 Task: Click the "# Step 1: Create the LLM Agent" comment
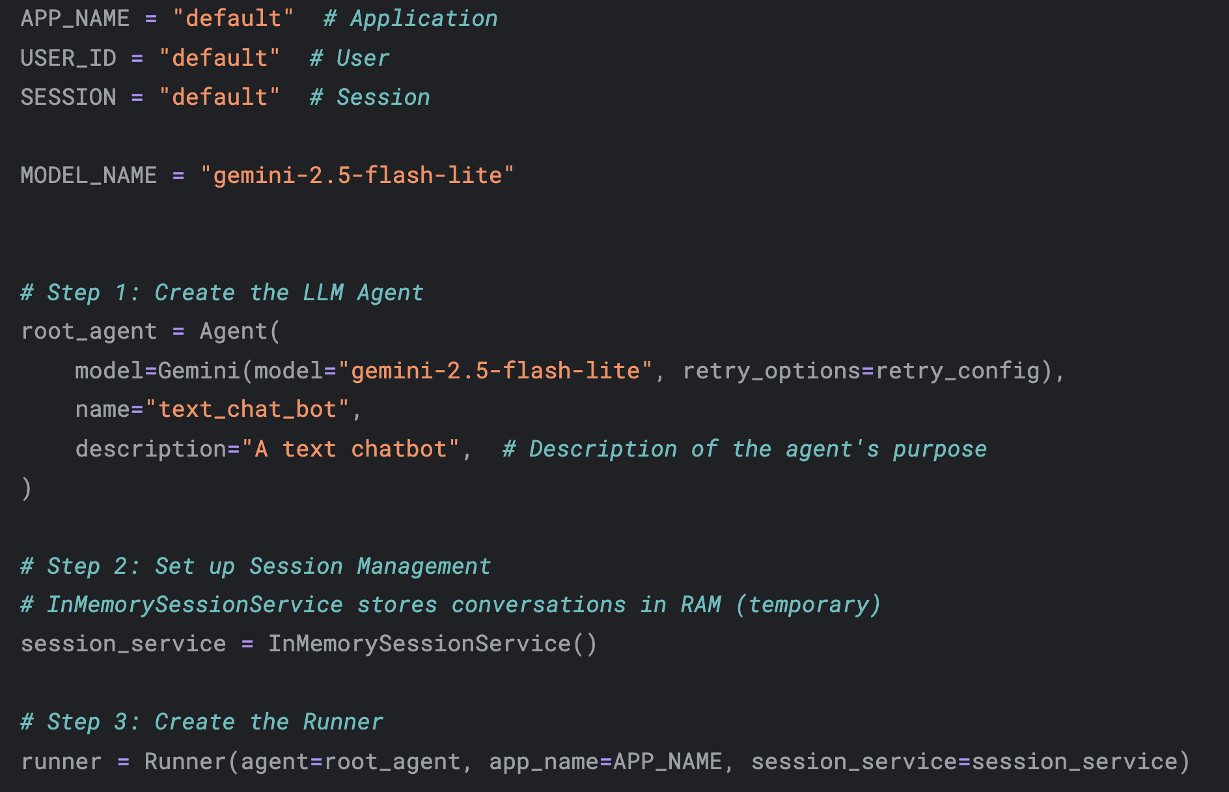pos(222,292)
